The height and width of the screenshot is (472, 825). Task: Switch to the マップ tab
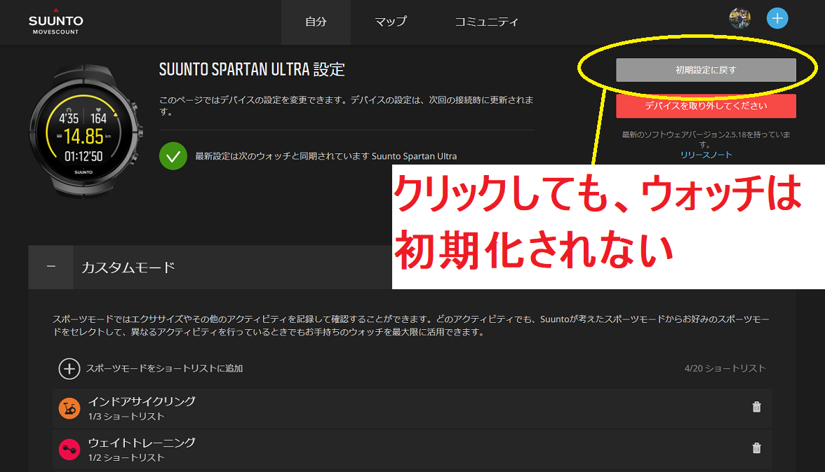[x=391, y=22]
